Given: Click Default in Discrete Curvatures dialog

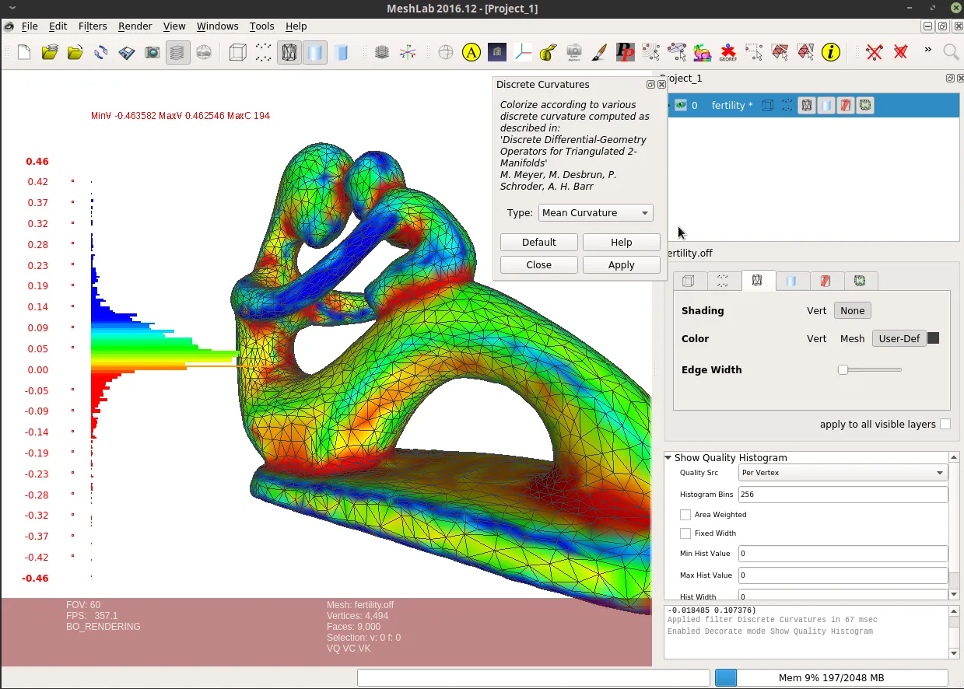Looking at the screenshot, I should click(538, 243).
